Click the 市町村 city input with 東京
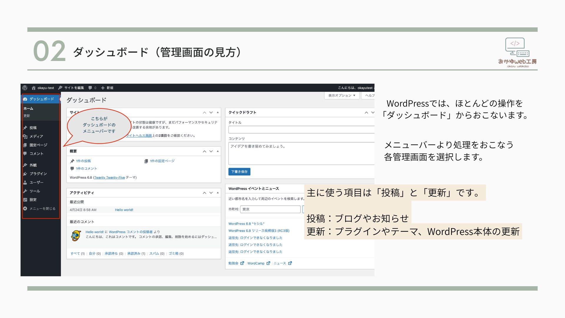Screen dimensions: 565x318 point(270,209)
